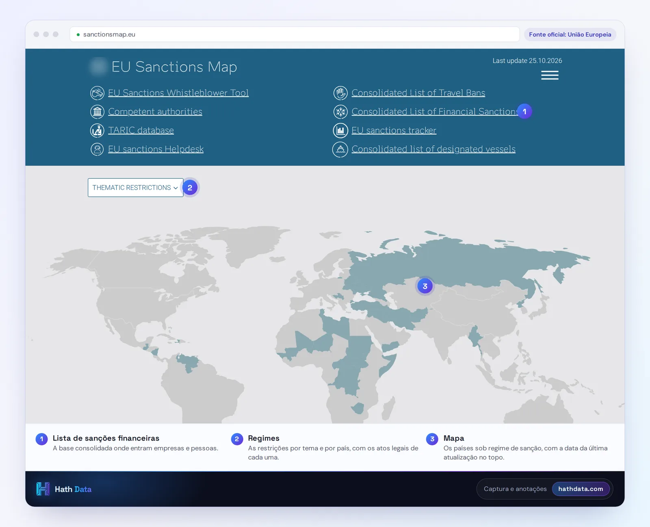Click the EU Sanctions Map title
The image size is (650, 527).
[174, 67]
